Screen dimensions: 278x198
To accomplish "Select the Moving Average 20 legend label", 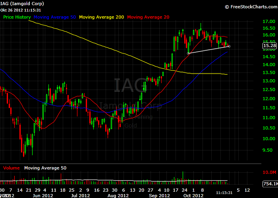I will click(x=148, y=17).
